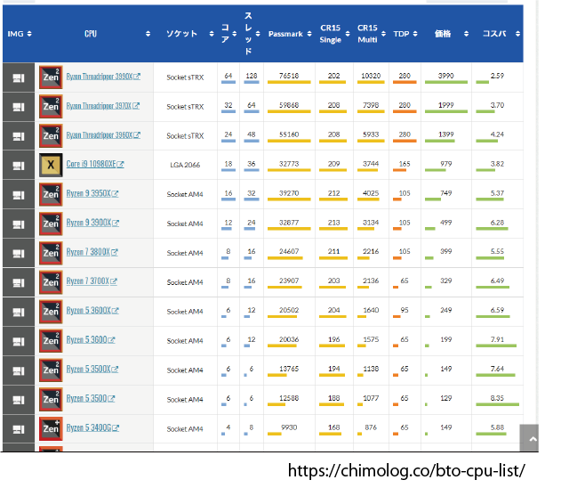
Task: Click Zen2 badge beside Ryzen Threadripper 3960X
Action: click(x=51, y=136)
